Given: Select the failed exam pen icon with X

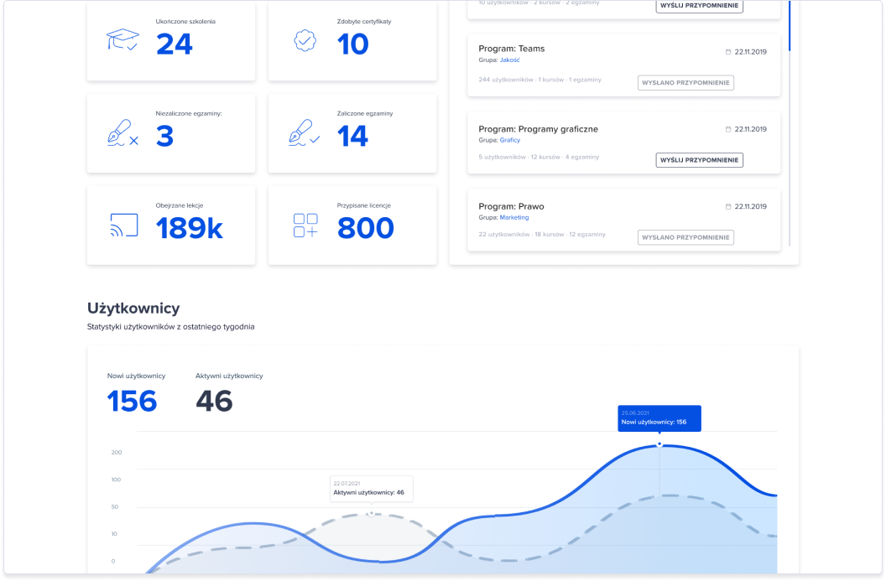Looking at the screenshot, I should tap(122, 133).
